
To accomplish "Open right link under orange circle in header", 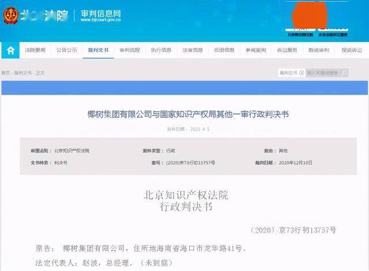I will tap(333, 35).
